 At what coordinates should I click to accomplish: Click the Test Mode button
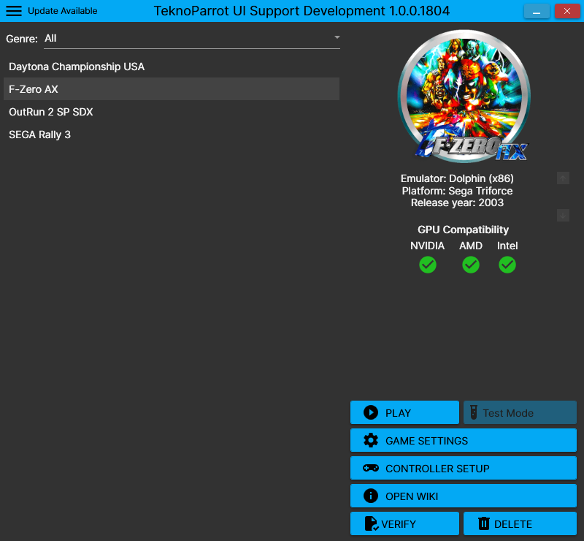tap(520, 412)
